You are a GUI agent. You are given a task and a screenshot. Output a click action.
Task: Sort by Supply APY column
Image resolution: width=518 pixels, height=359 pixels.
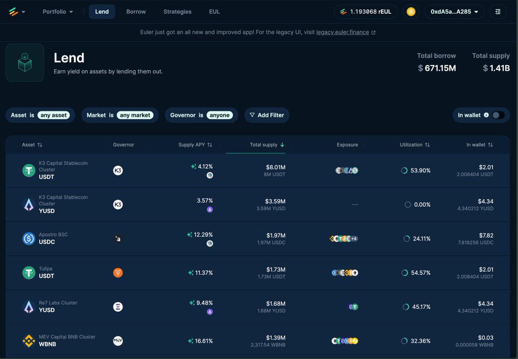tap(195, 145)
